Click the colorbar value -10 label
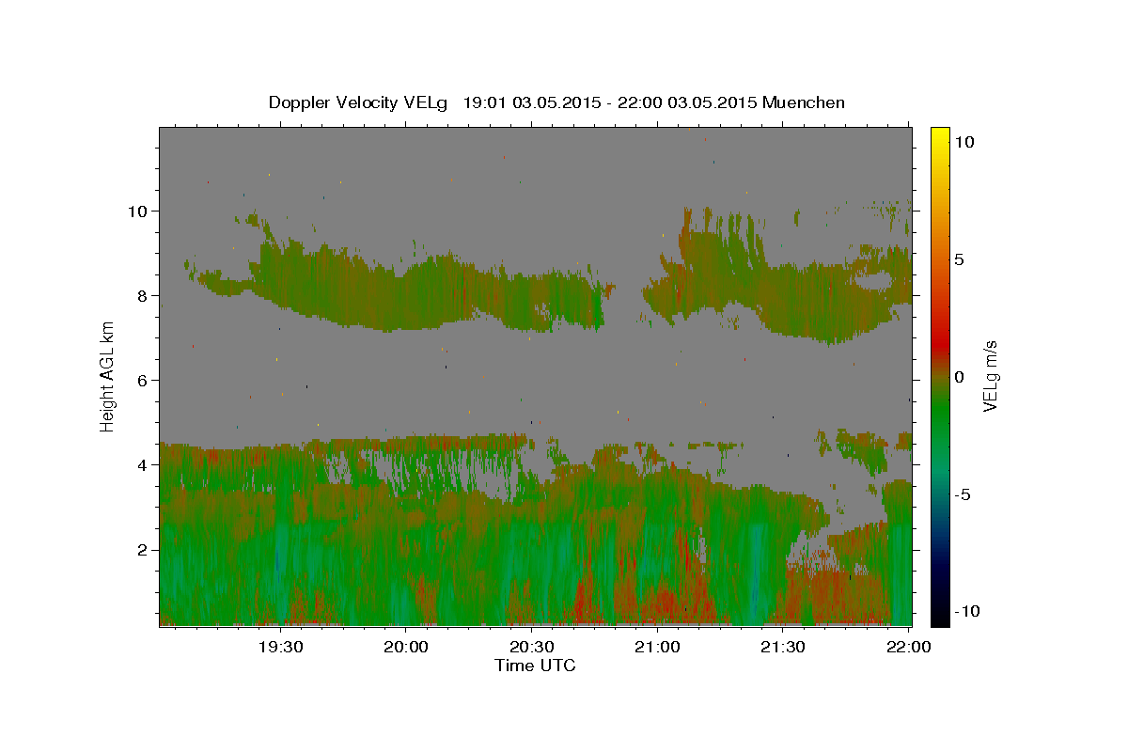Screen dimensions: 1128x752 [966, 611]
